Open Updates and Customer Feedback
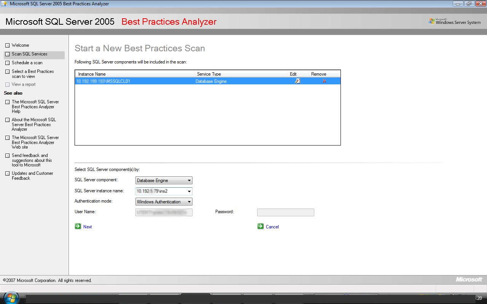 32,176
